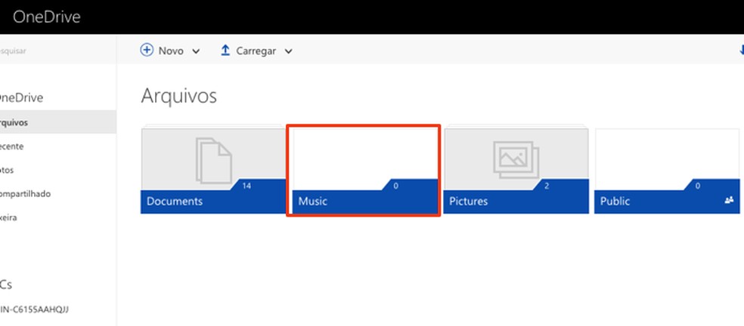Screen dimensions: 744x326
Task: Open the Music folder tile
Action: coord(364,171)
